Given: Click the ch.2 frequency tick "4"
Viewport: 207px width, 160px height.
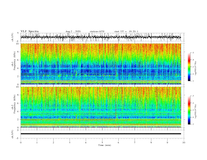Looking at the screenshot, I should [x=18, y=111].
